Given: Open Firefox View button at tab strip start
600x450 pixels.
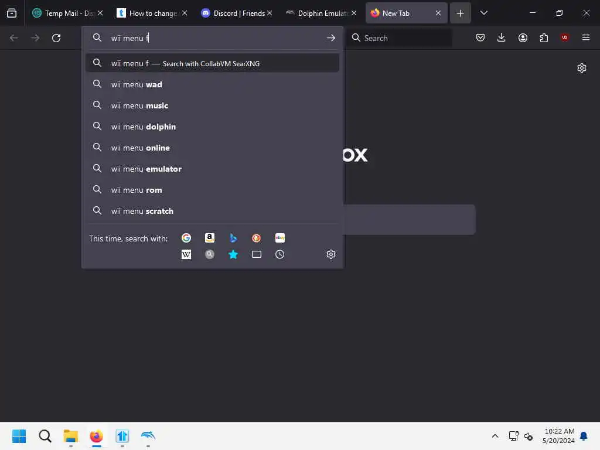Looking at the screenshot, I should [x=12, y=13].
